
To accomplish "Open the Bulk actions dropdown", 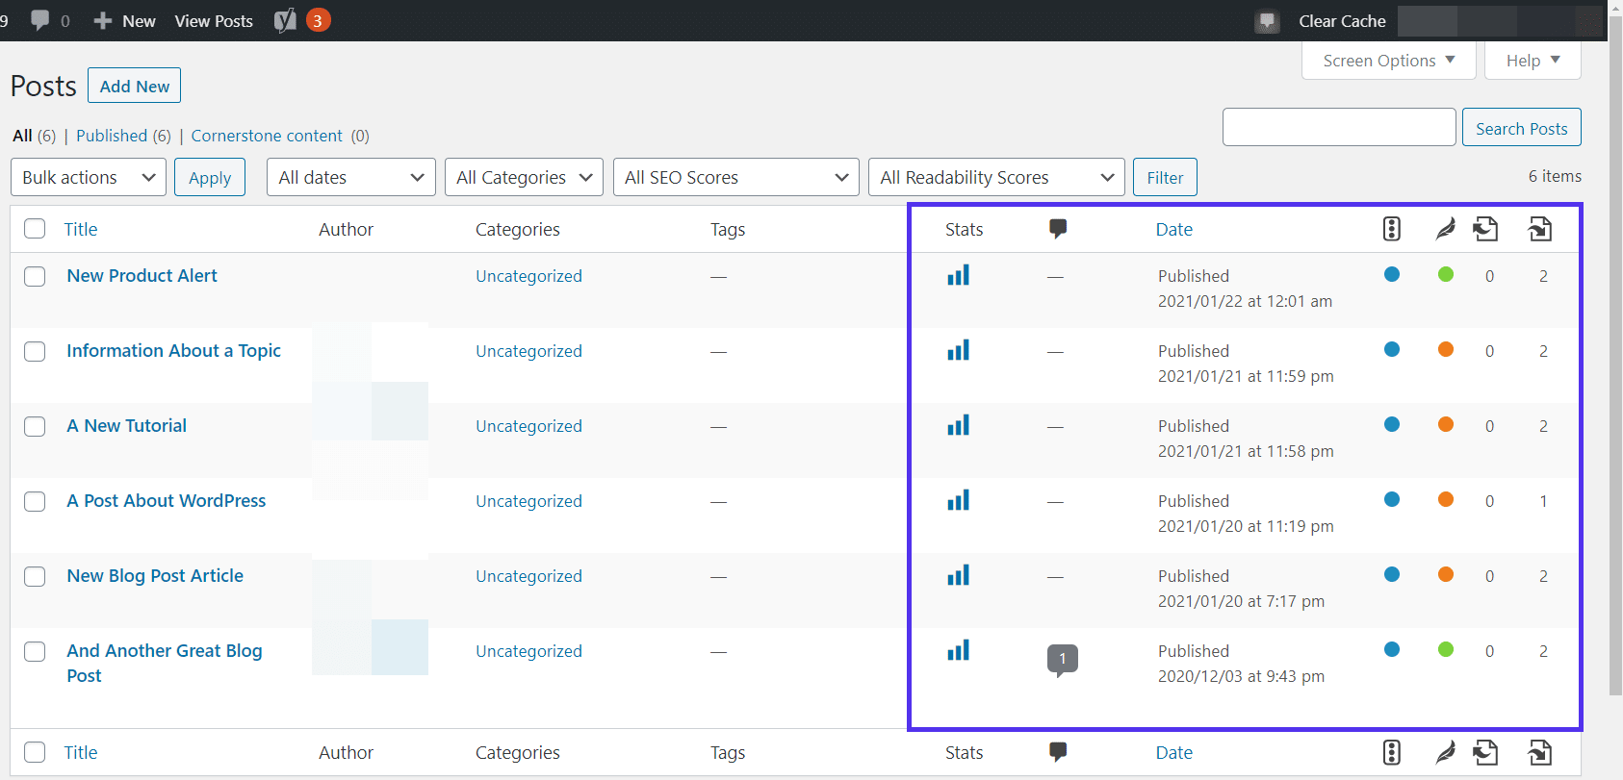I will 89,177.
